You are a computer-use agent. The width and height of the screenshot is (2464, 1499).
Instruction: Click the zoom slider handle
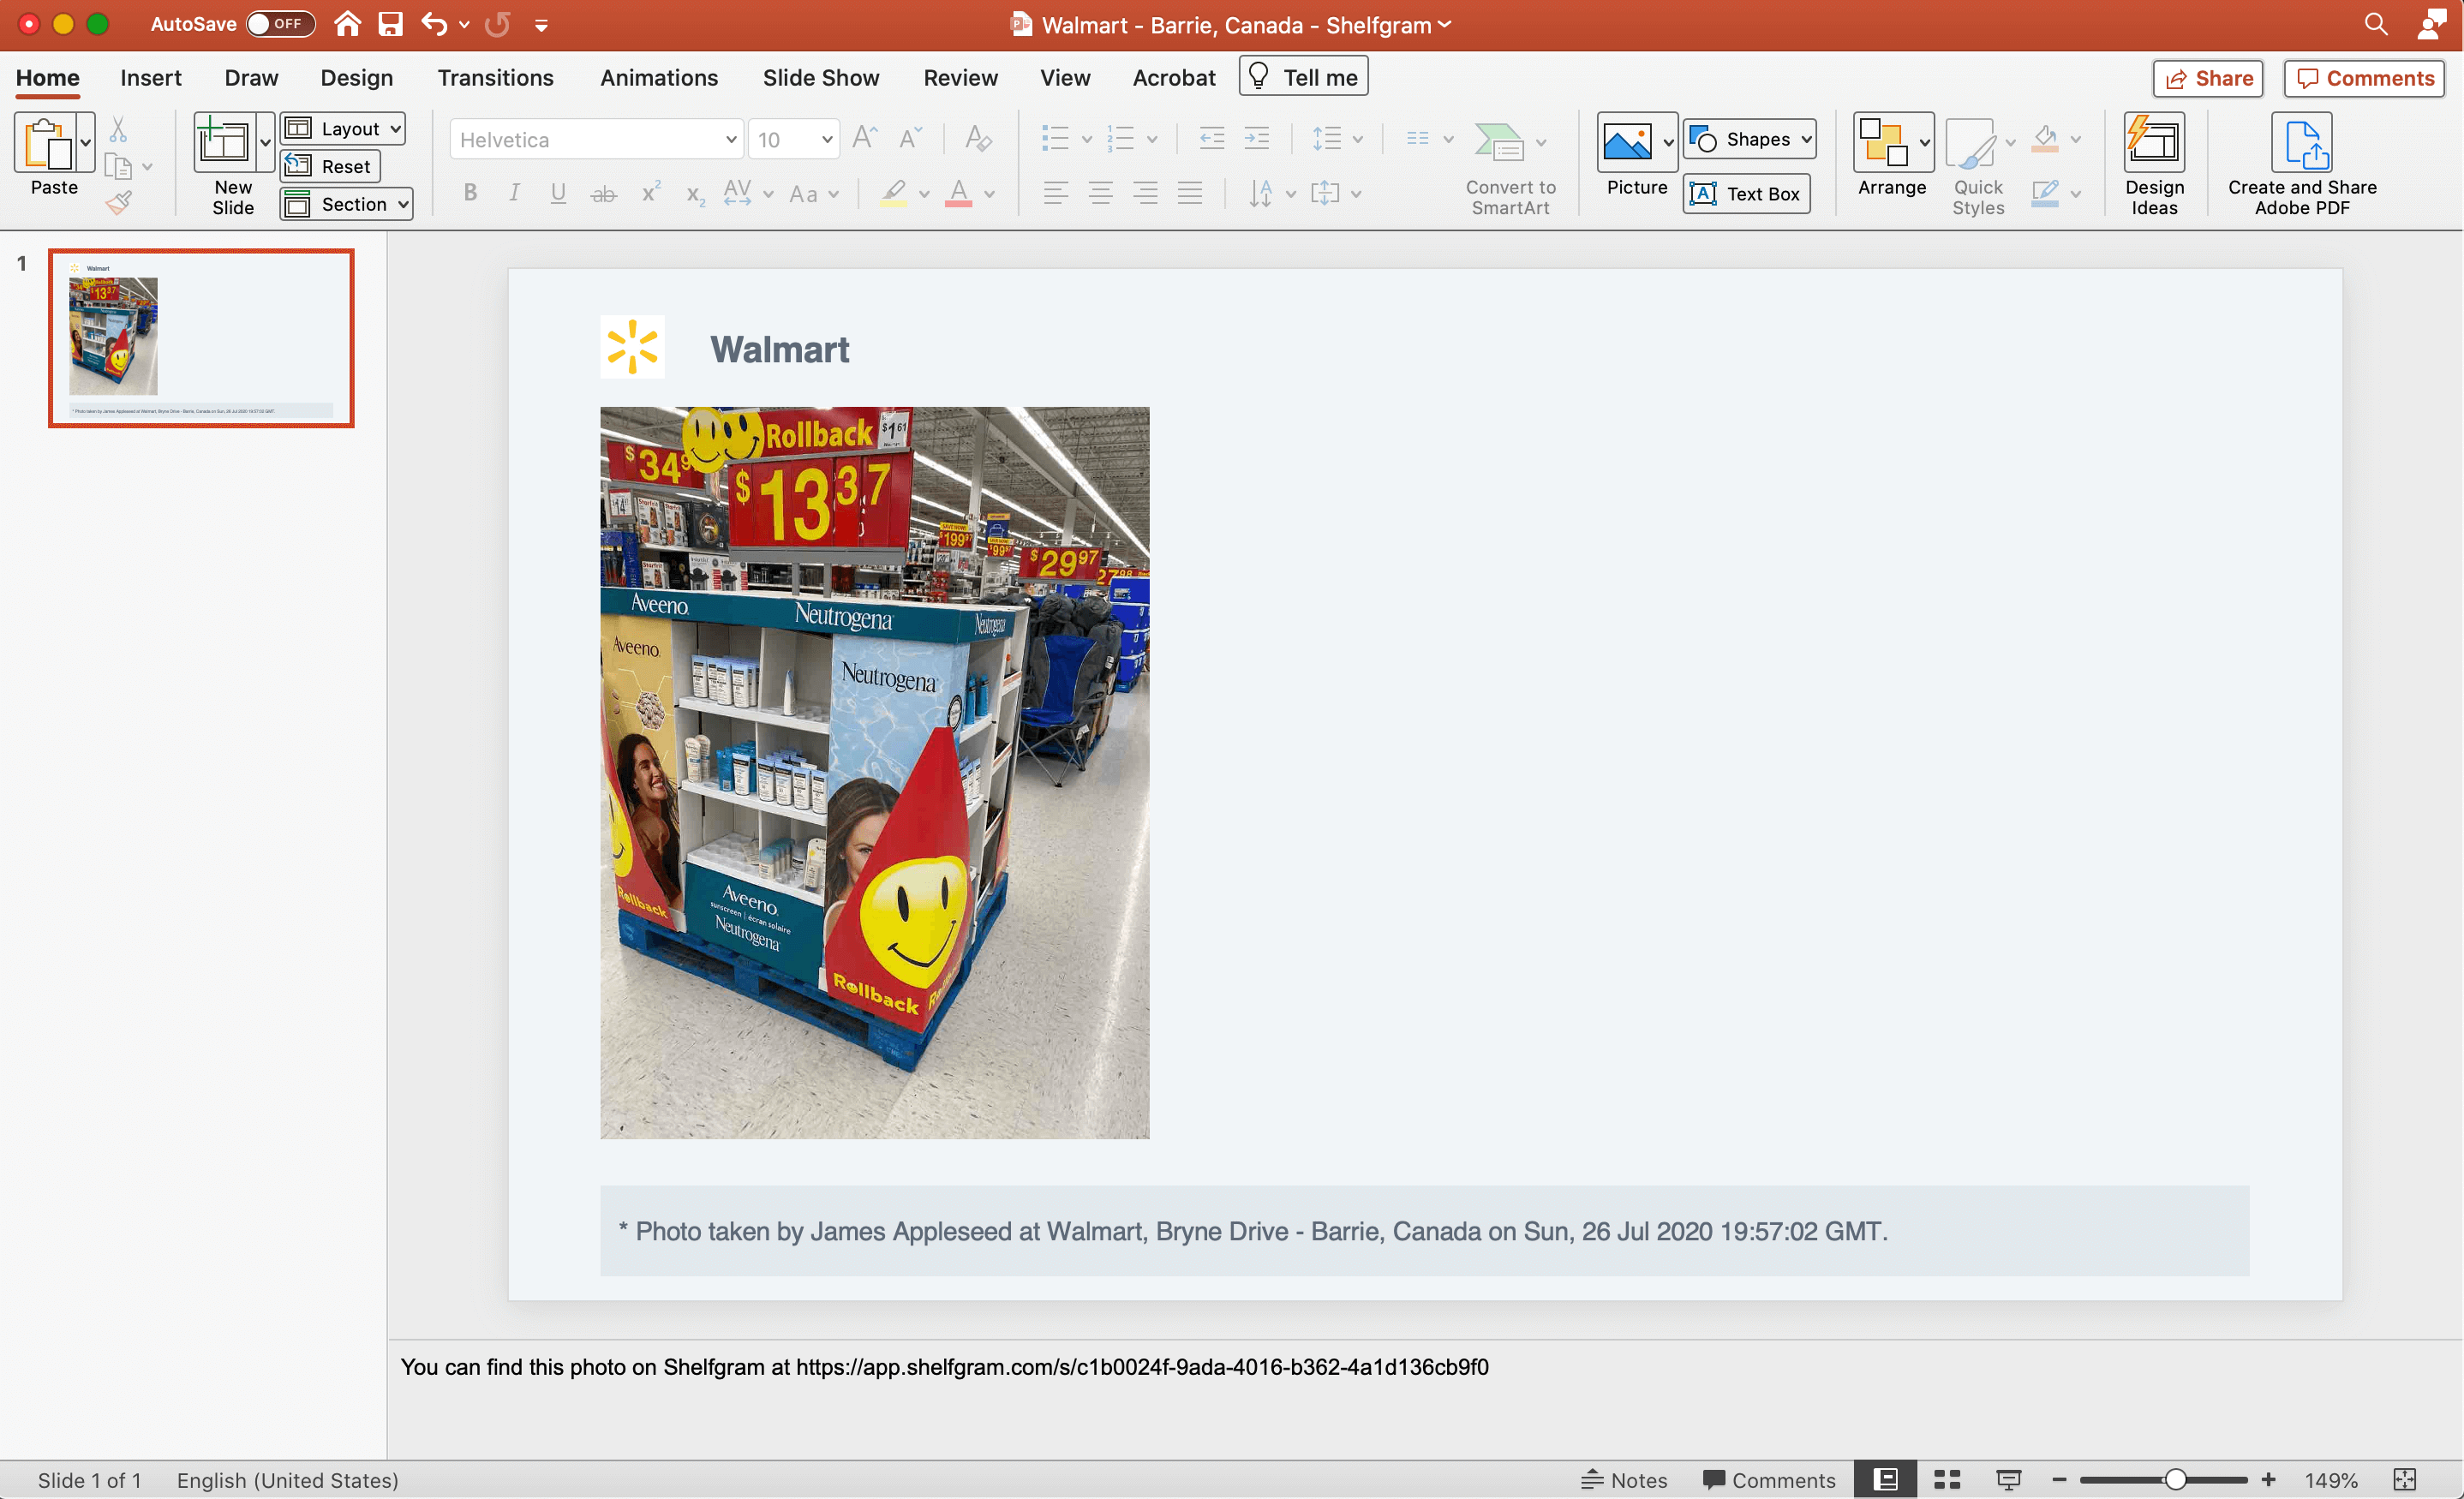point(2175,1479)
